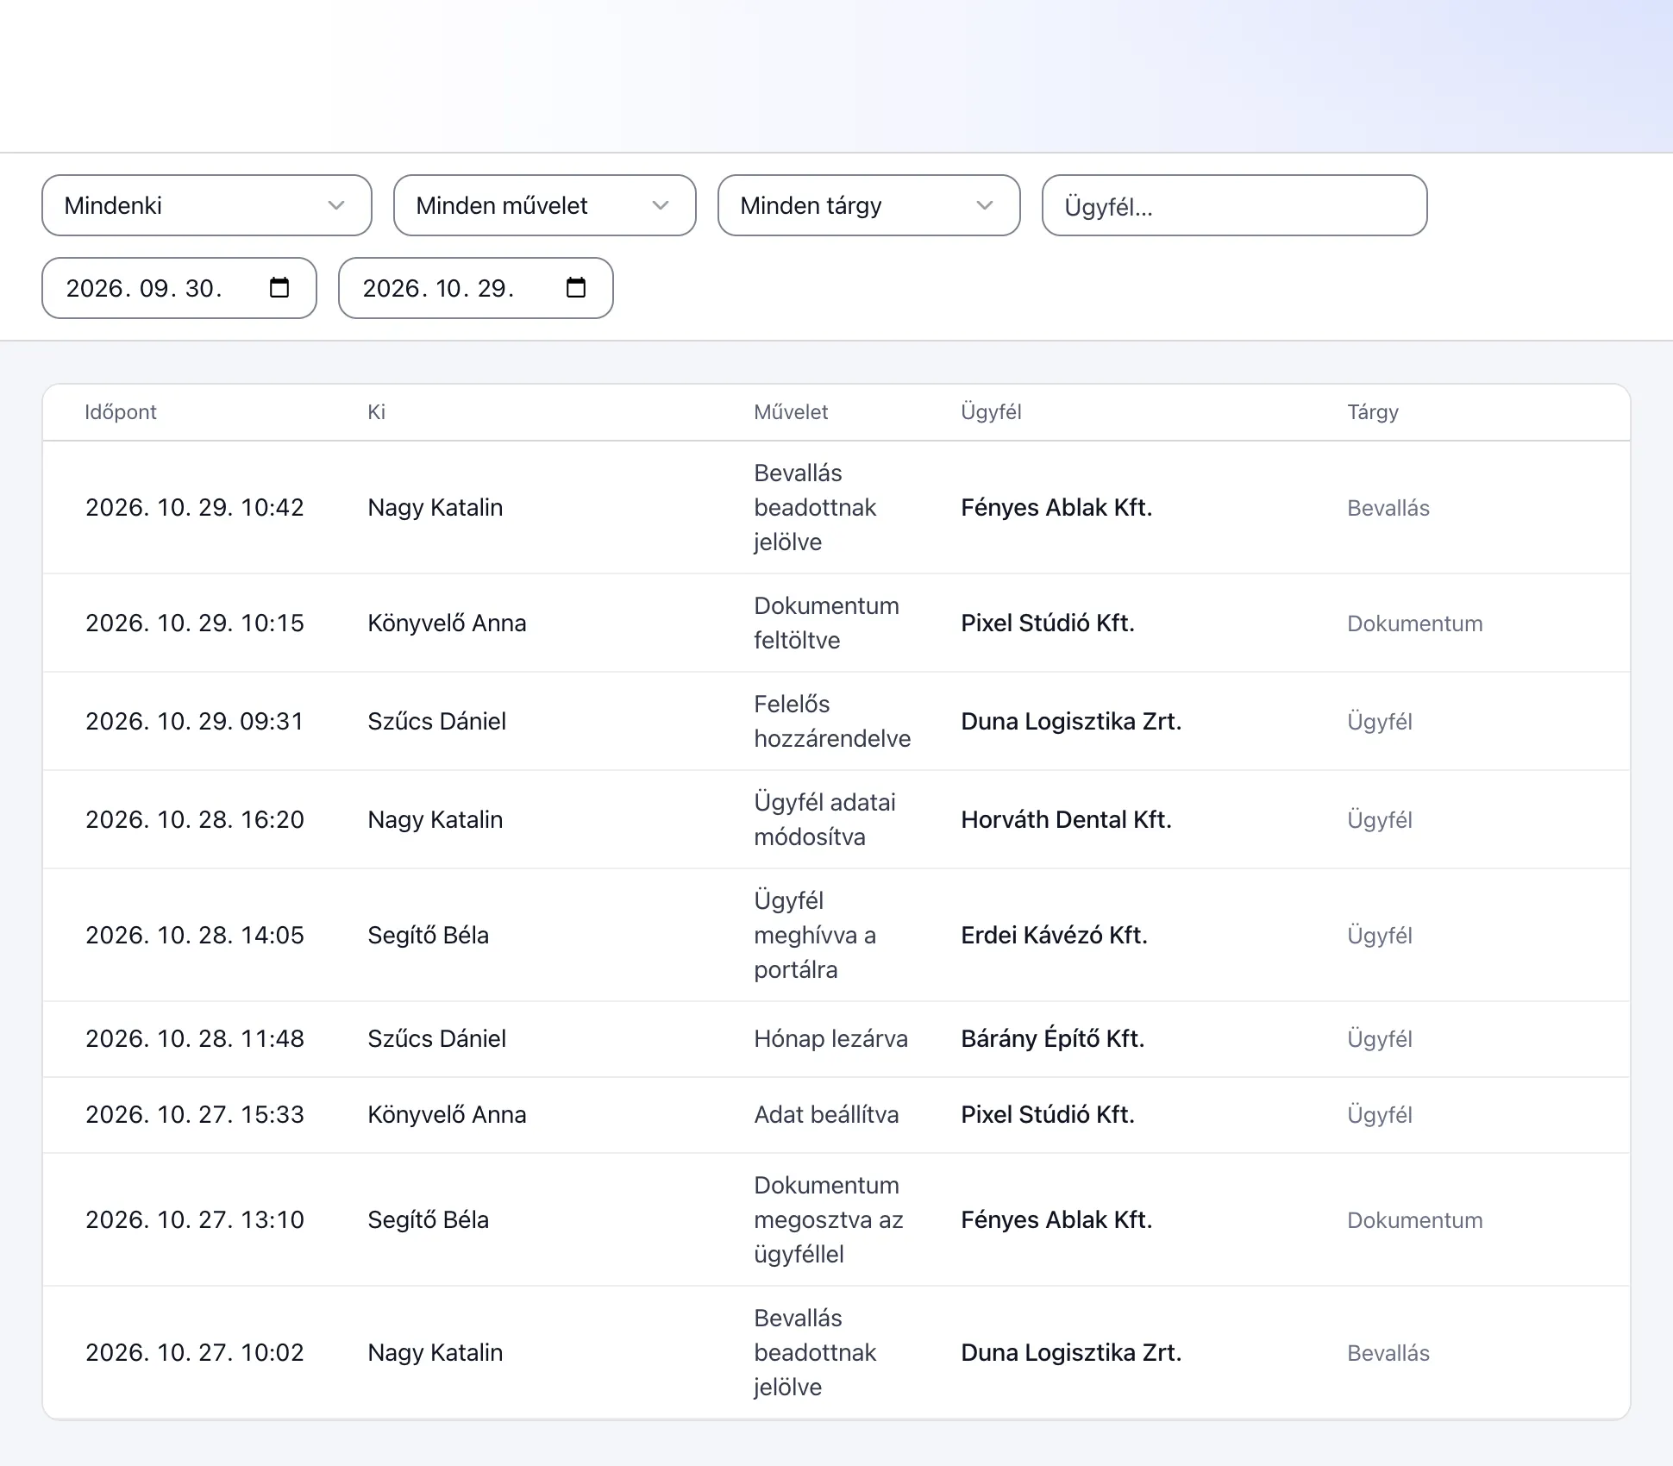Click the Tárgy column header

pyautogui.click(x=1373, y=412)
